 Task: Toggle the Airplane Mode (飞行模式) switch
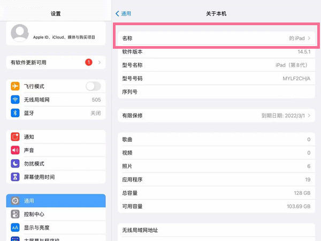[x=93, y=86]
